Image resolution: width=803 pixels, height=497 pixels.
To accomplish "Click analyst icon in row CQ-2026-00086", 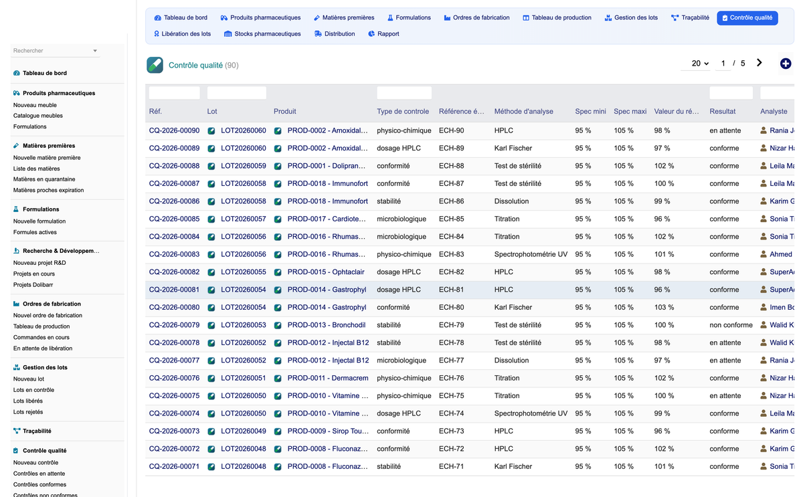I will (764, 201).
